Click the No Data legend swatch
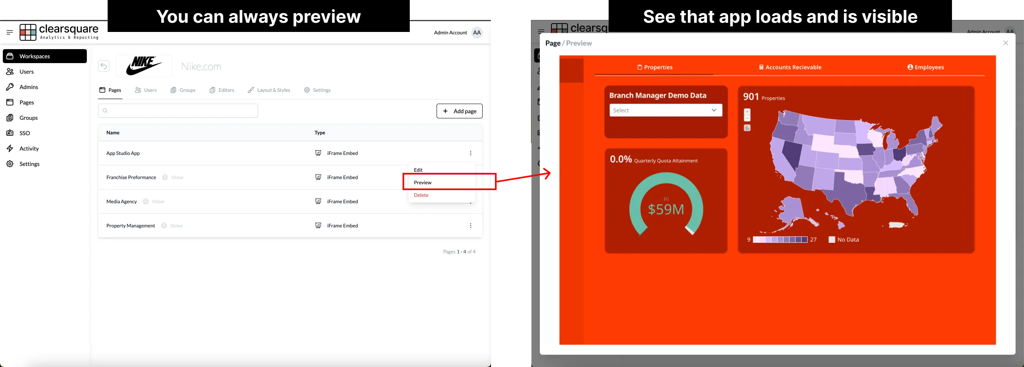The image size is (1024, 367). (x=832, y=240)
